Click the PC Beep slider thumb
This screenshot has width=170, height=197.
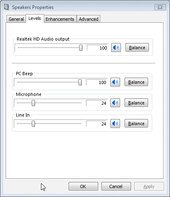(x=80, y=82)
